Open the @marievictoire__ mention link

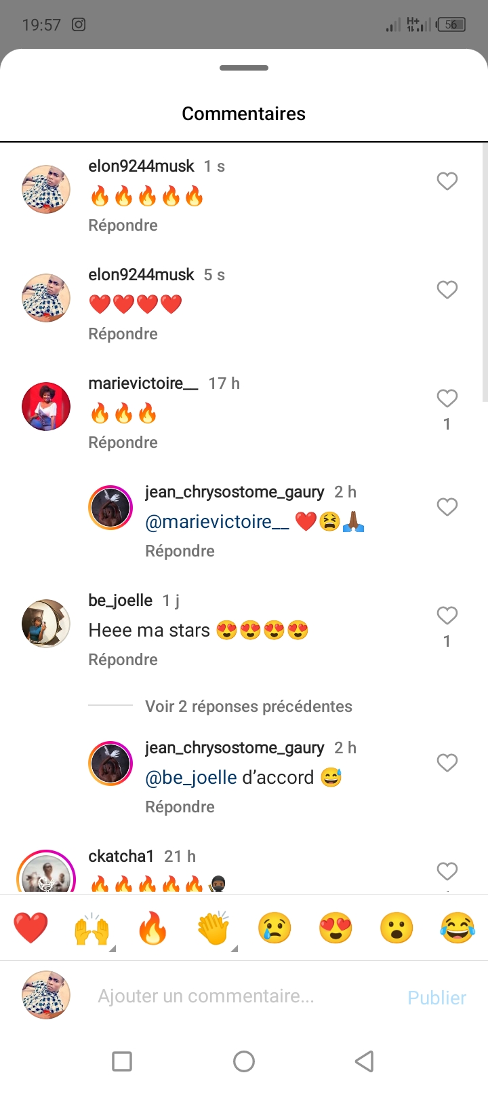coord(217,522)
